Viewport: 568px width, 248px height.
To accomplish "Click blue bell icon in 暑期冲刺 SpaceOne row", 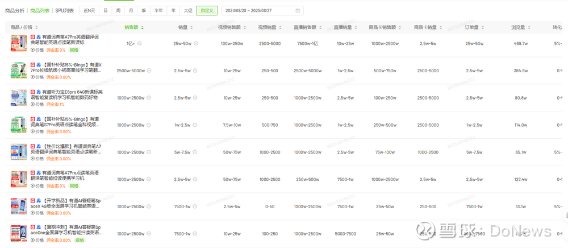I will coord(39,227).
